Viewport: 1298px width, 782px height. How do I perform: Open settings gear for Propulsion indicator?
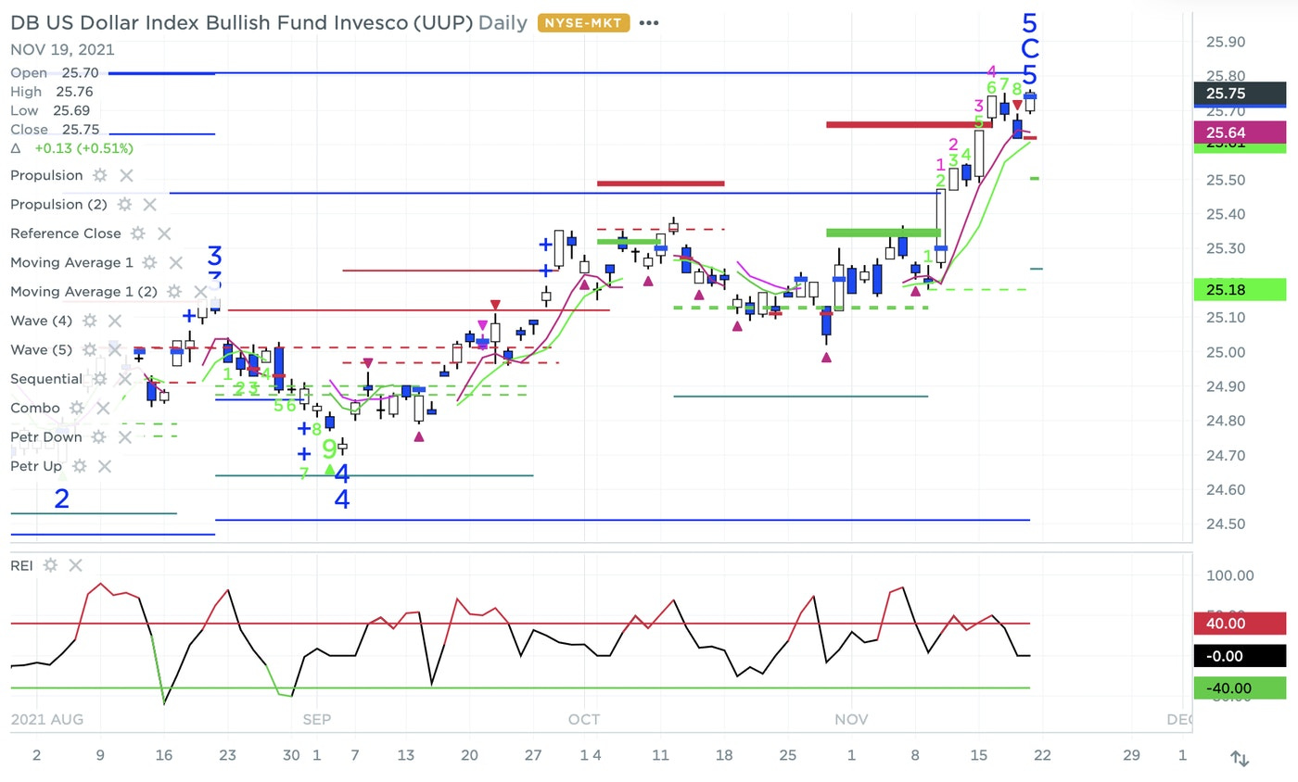pyautogui.click(x=100, y=175)
